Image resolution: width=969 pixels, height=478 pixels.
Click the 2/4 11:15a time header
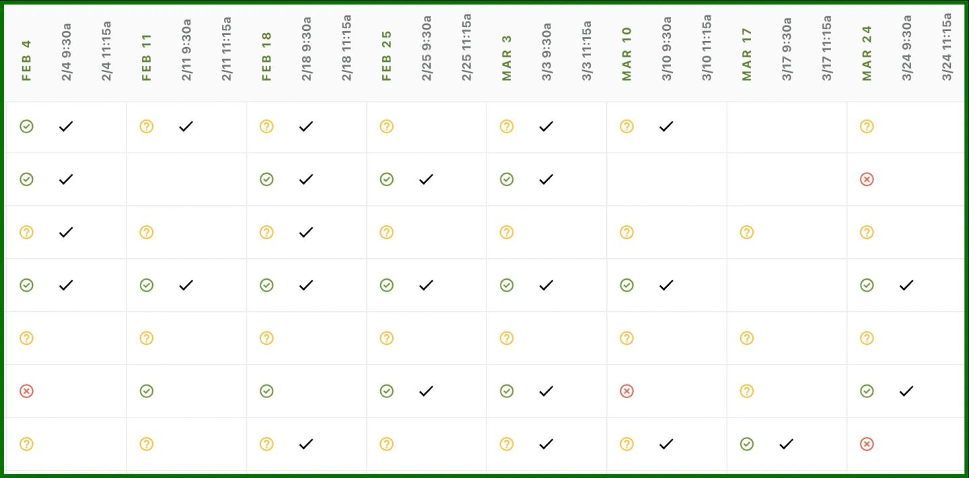click(x=106, y=51)
